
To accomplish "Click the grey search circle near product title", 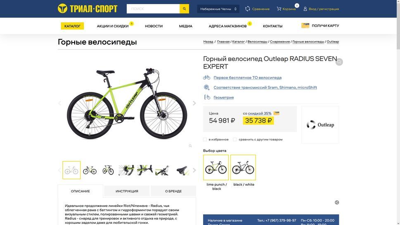I will 339,62.
